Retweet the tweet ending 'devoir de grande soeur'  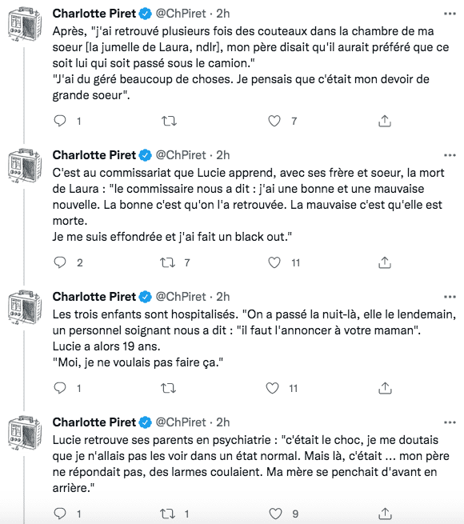[169, 121]
